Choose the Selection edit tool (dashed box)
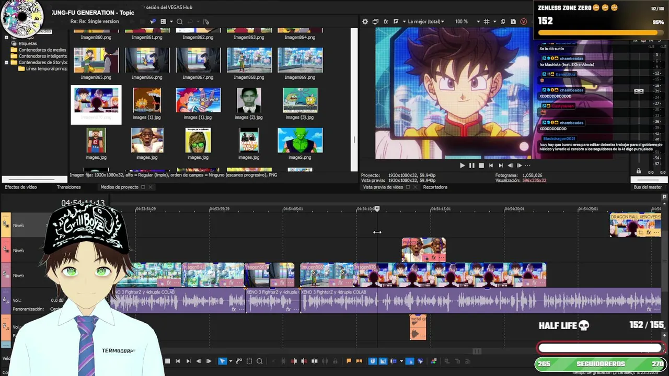Viewport: 669px width, 376px height. point(249,361)
